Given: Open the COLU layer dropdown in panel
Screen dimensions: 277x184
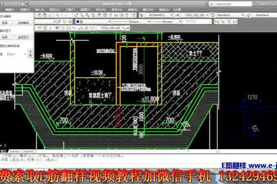Looking at the screenshot, I should [x=25, y=54].
